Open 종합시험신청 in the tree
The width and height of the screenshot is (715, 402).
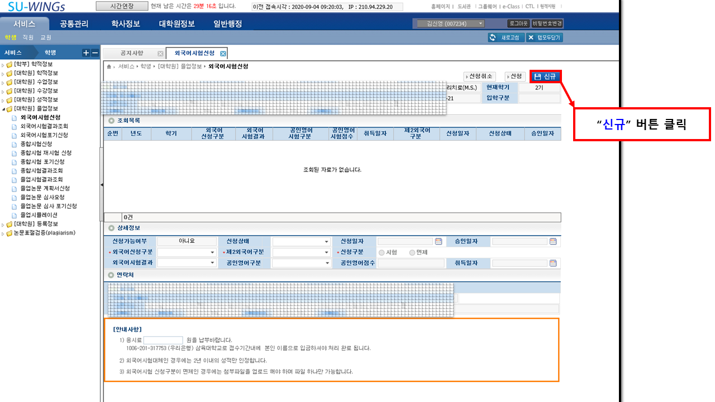tap(36, 144)
